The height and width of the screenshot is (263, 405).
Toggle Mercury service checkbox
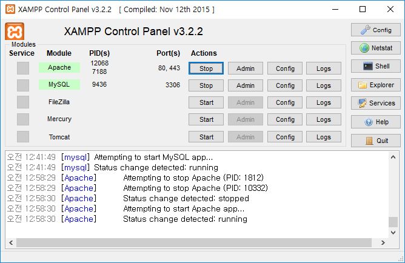pyautogui.click(x=23, y=119)
